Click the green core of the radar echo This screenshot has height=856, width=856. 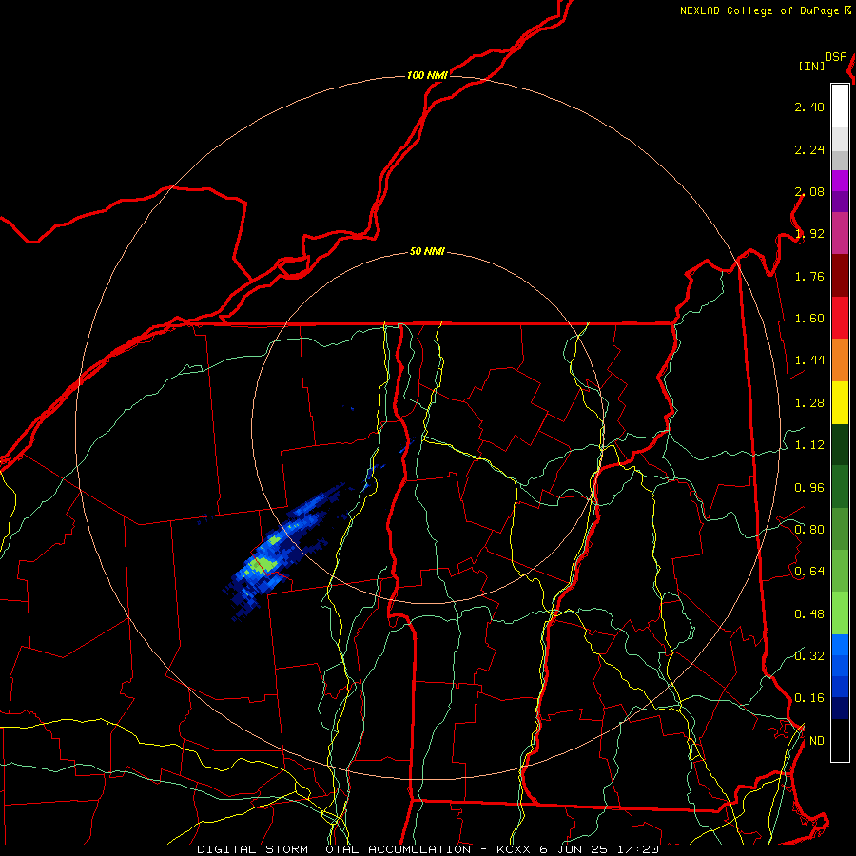point(263,563)
